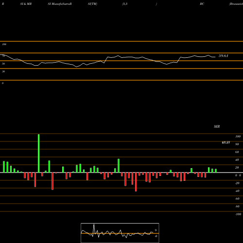Click the 'MR' panel title
Viewport: 243px width, 243px height.
click(x=217, y=126)
